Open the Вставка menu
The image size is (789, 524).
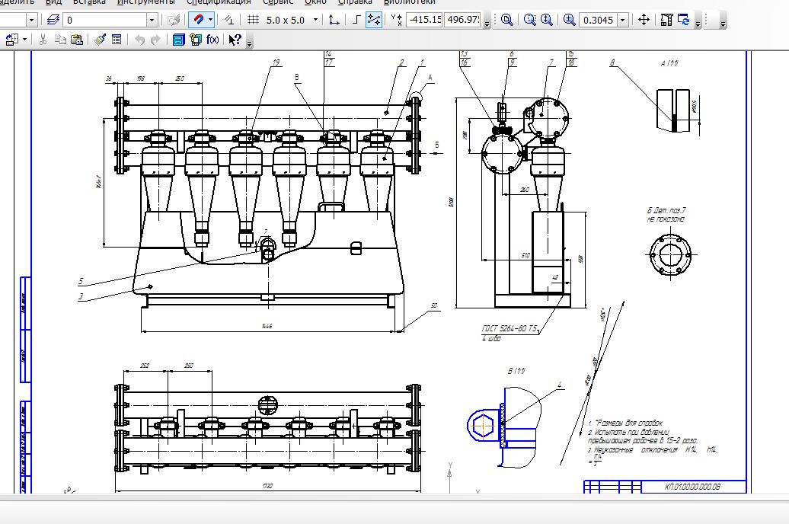click(90, 2)
